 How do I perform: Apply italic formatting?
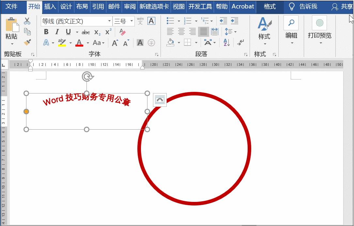pos(57,32)
